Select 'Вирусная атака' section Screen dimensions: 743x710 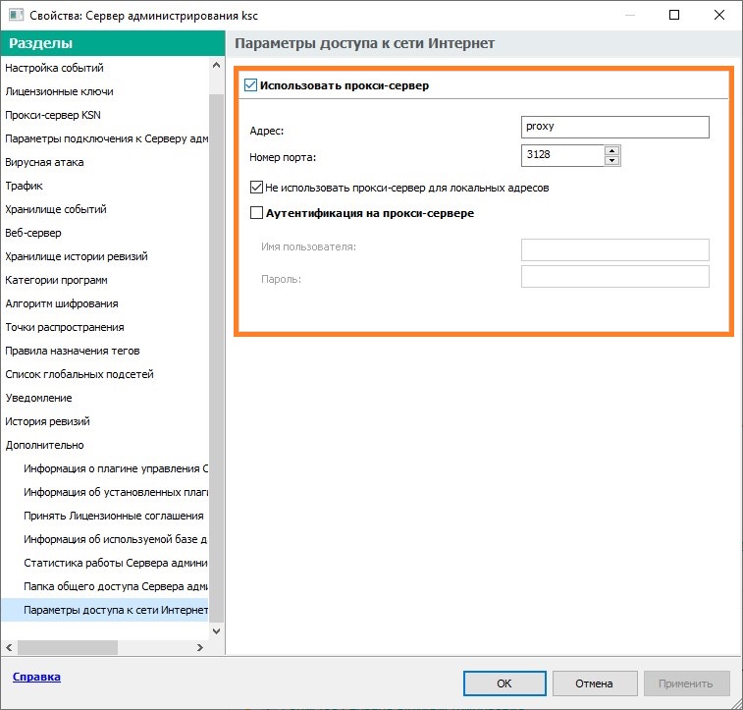coord(44,162)
